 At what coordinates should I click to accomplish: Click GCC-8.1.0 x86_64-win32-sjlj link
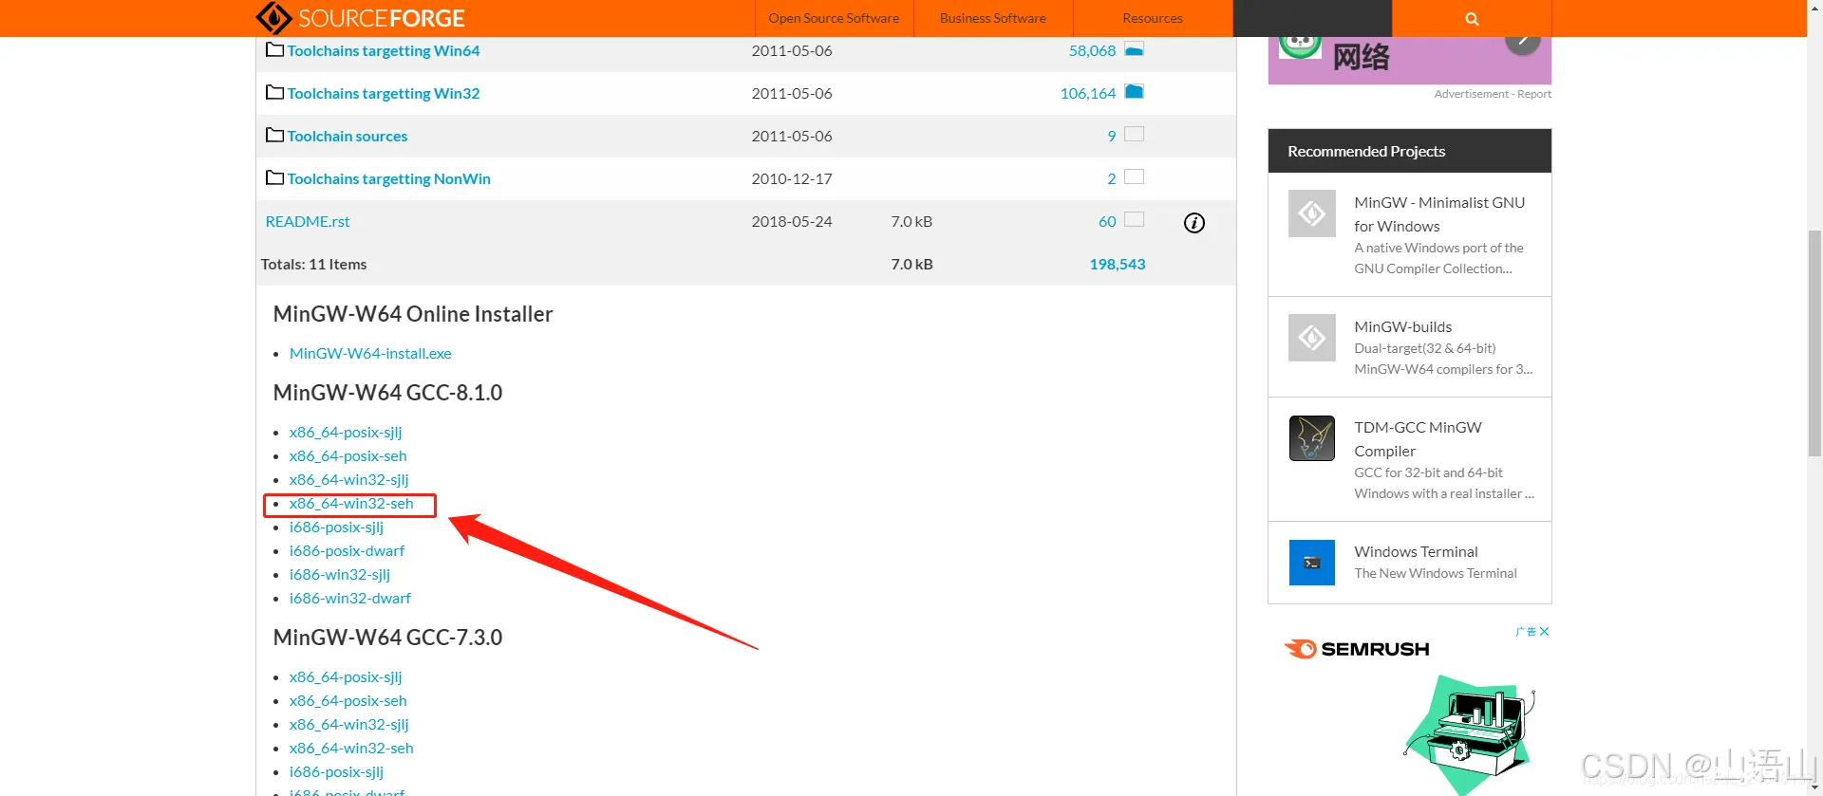coord(349,479)
